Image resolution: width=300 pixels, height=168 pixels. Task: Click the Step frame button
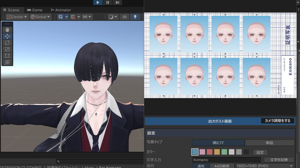pos(117,2)
